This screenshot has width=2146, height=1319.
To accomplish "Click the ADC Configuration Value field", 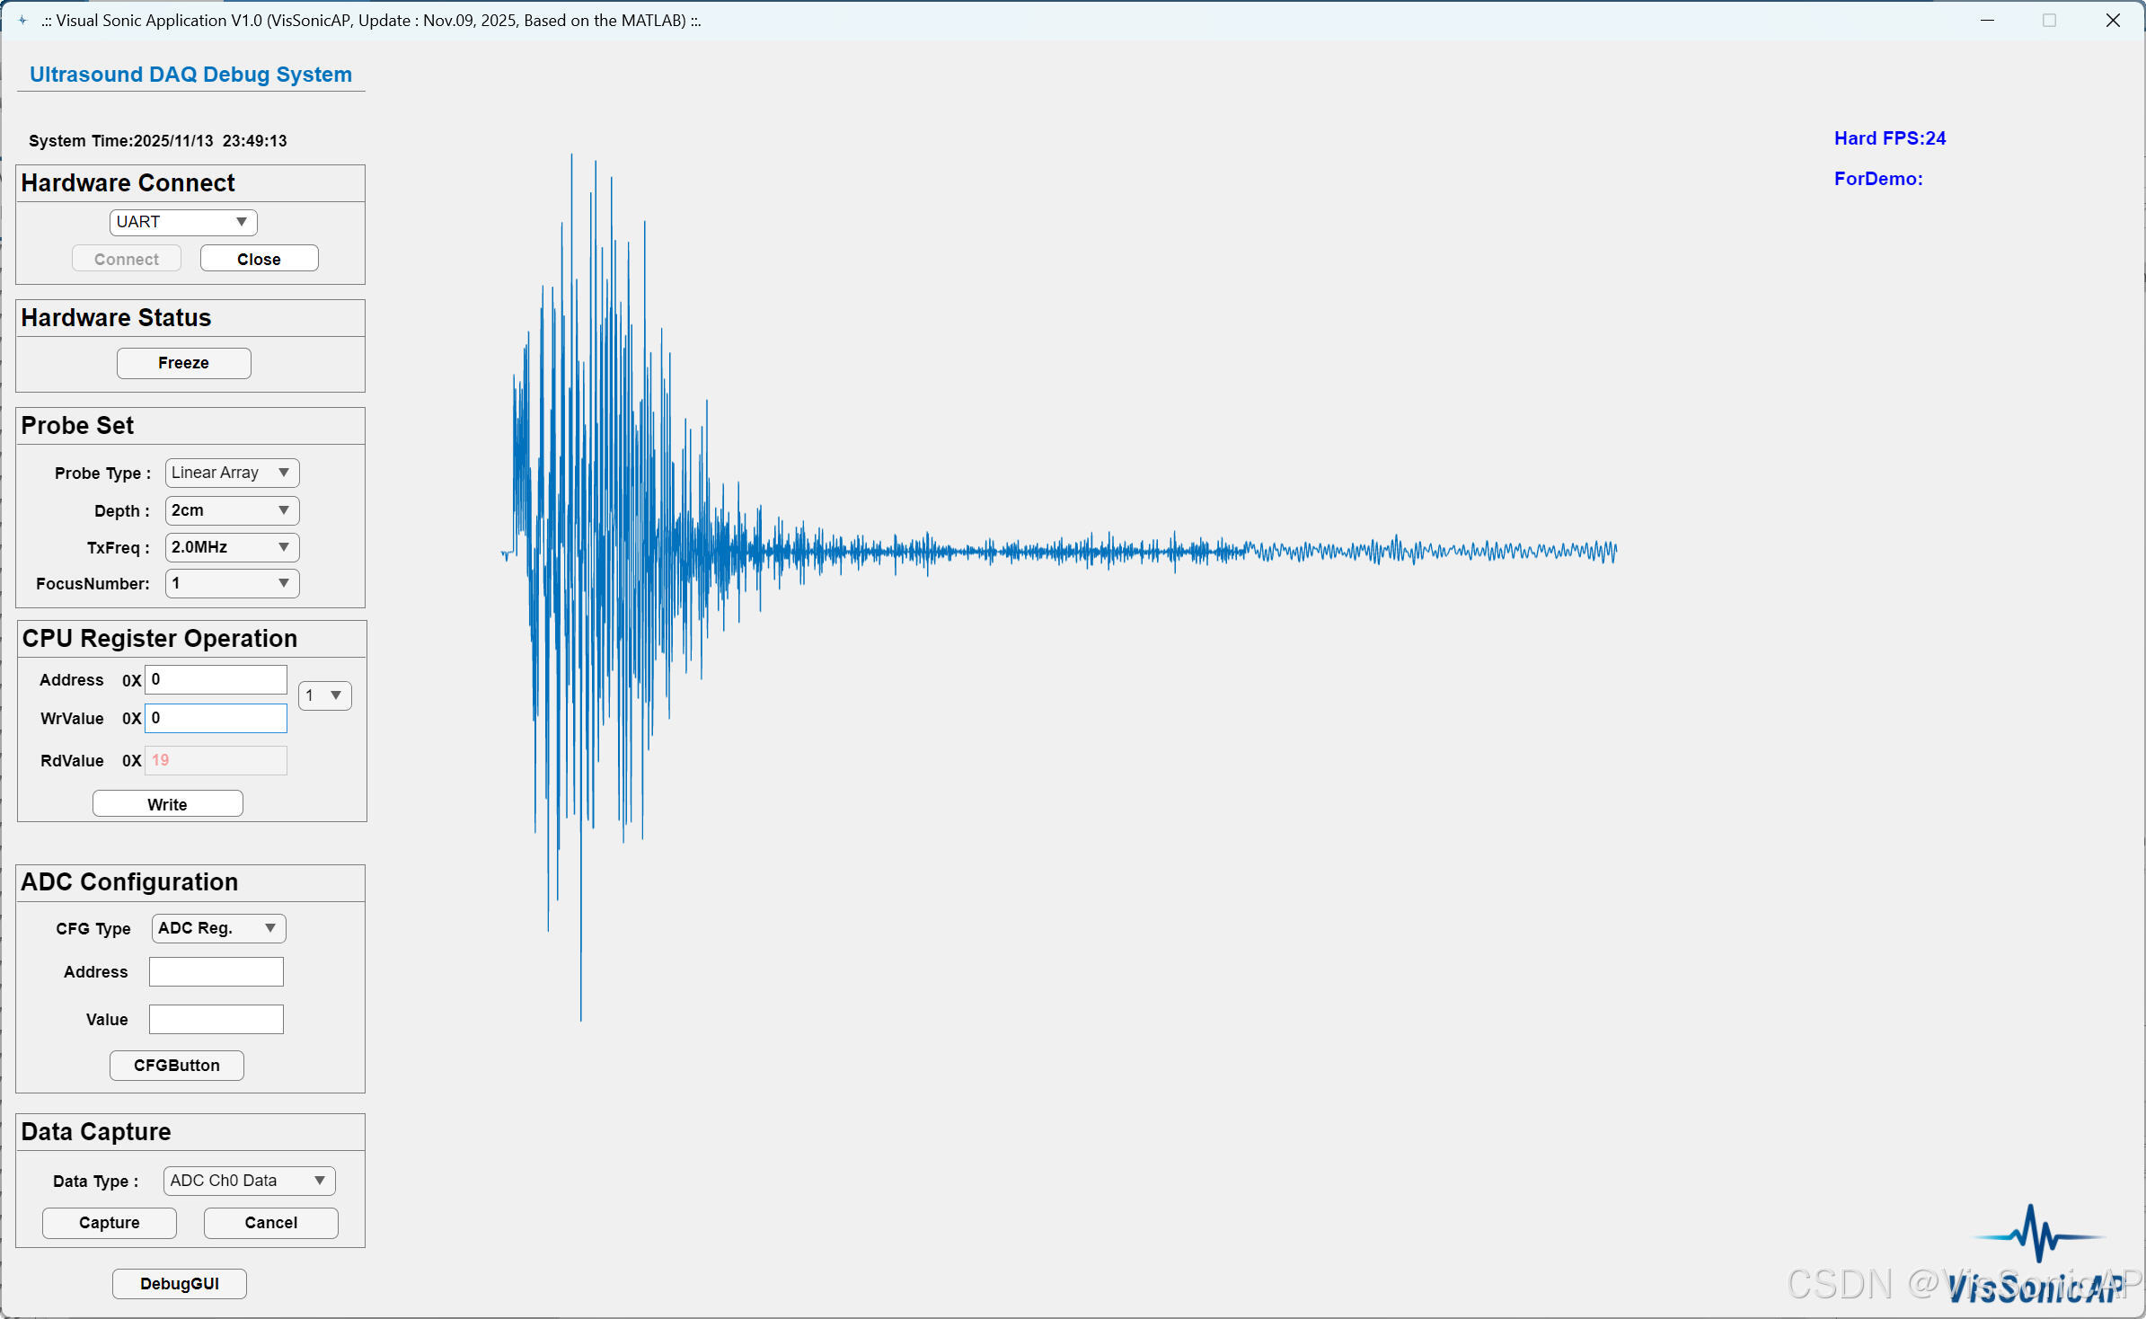I will [216, 1020].
